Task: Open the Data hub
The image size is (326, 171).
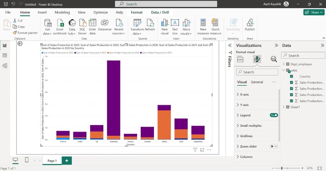Action: click(x=72, y=27)
